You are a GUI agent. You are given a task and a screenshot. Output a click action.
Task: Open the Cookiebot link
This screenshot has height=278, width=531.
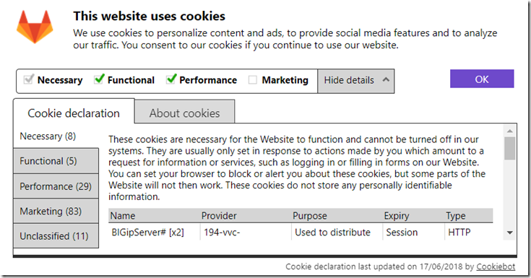496,266
